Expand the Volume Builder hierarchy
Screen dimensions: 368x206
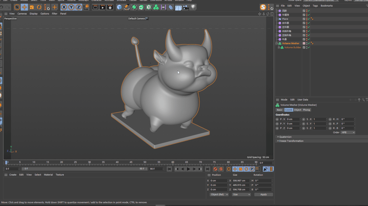(x=279, y=47)
